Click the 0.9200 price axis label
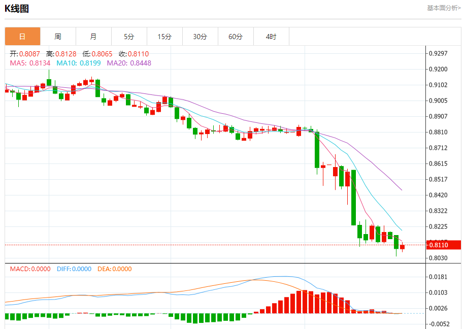Viewport: 464px width, 329px height. pyautogui.click(x=438, y=69)
